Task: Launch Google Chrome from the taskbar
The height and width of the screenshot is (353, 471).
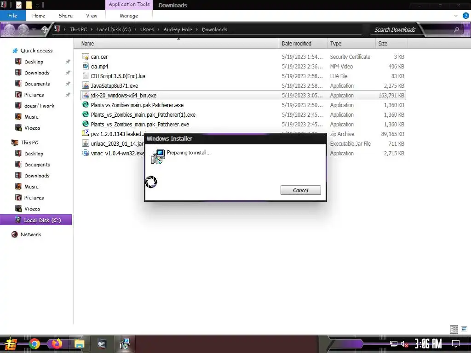Action: point(34,344)
